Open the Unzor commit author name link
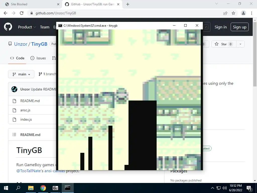Viewport: 257px width, 193px height. tap(25, 89)
